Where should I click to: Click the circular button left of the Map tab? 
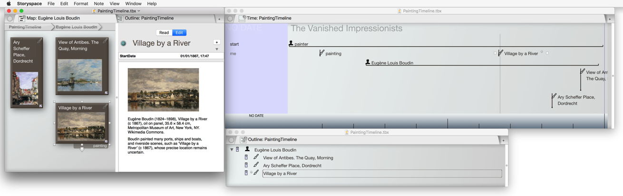[x=10, y=18]
